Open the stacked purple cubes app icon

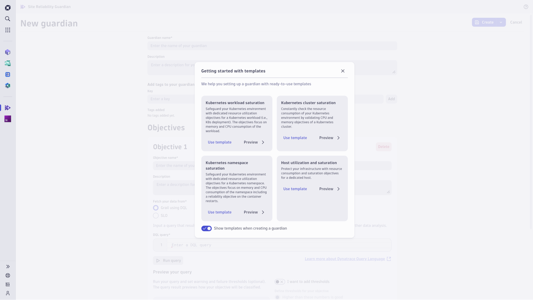(8, 52)
